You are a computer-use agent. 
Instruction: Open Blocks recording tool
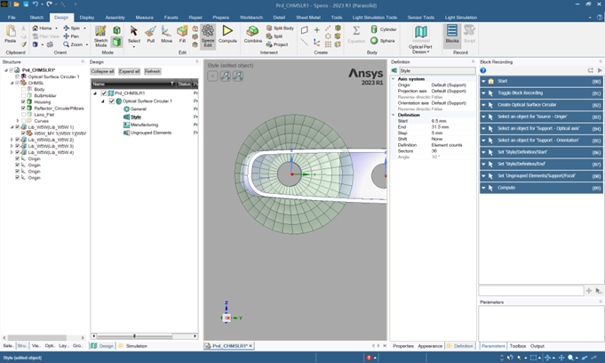(x=452, y=34)
